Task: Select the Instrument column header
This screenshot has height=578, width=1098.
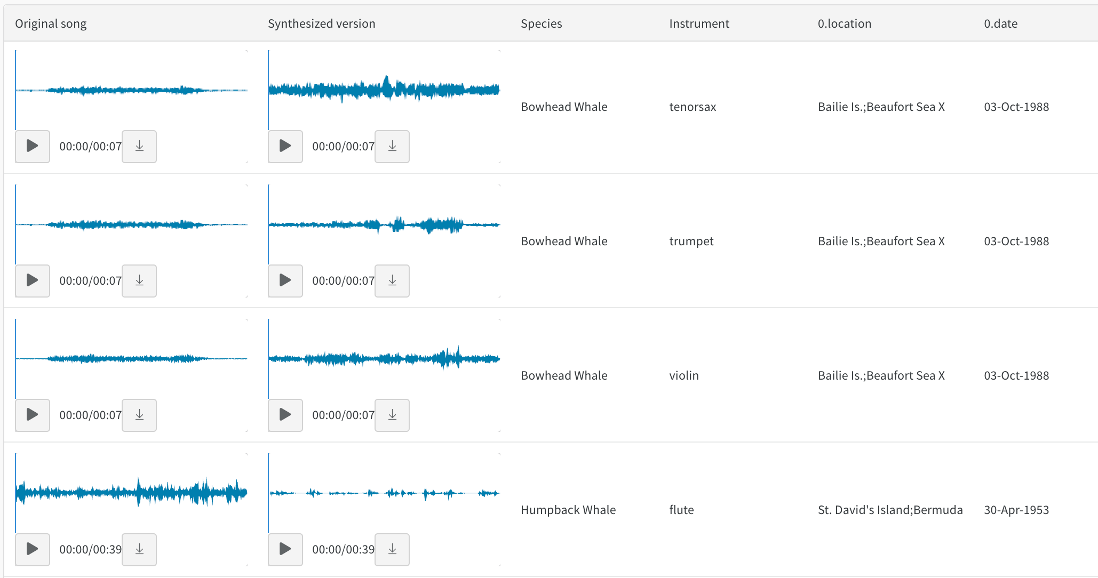Action: pos(699,23)
